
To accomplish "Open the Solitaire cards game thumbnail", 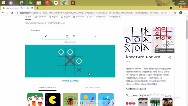I will tap(35, 100).
